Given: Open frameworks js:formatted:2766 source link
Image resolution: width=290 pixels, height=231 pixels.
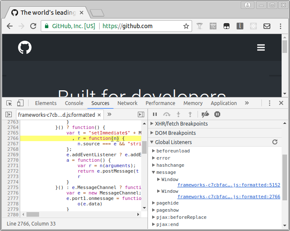Looking at the screenshot, I should coord(229,197).
